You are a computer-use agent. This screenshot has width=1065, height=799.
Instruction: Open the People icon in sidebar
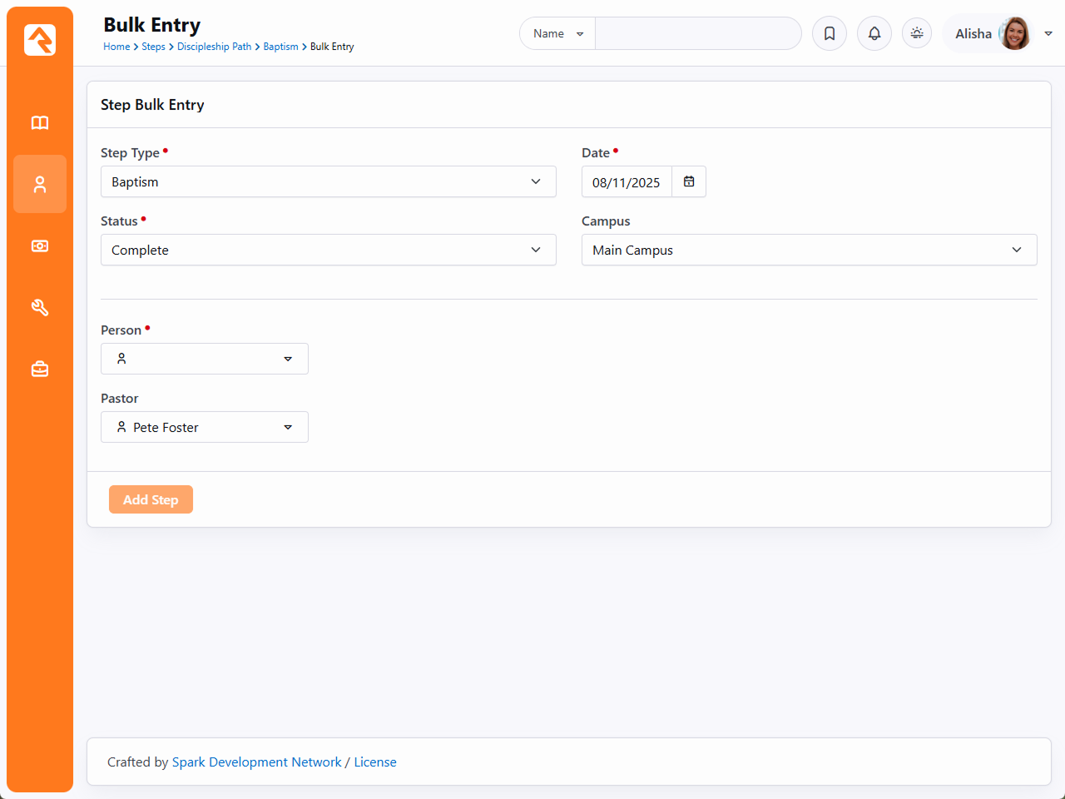(x=40, y=185)
